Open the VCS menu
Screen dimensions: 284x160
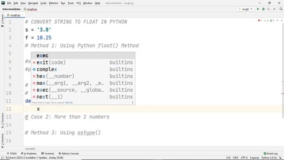pyautogui.click(x=79, y=3)
